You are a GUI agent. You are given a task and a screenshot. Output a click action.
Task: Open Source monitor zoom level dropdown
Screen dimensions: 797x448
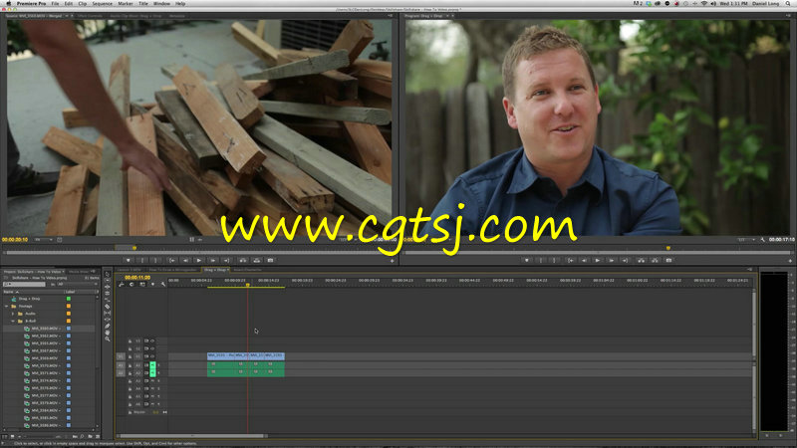click(44, 239)
